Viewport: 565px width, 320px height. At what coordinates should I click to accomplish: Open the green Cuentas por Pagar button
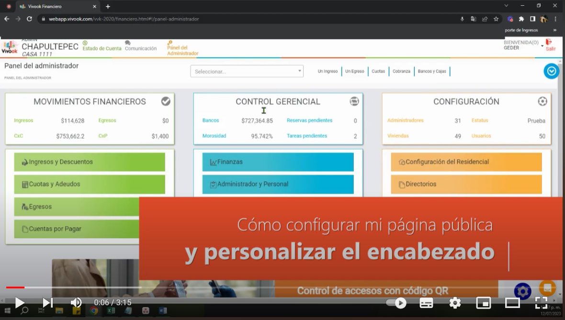click(x=77, y=229)
